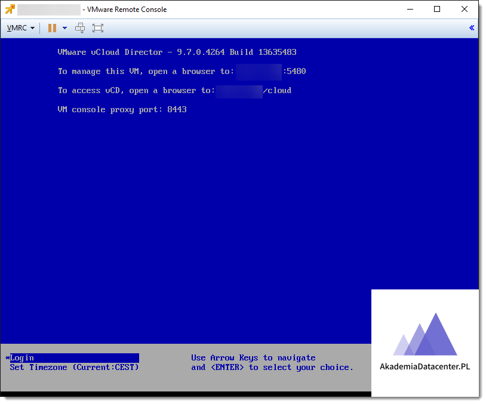Viewport: 486px width, 404px height.
Task: Click the orange Pause VM button
Action: pos(52,28)
